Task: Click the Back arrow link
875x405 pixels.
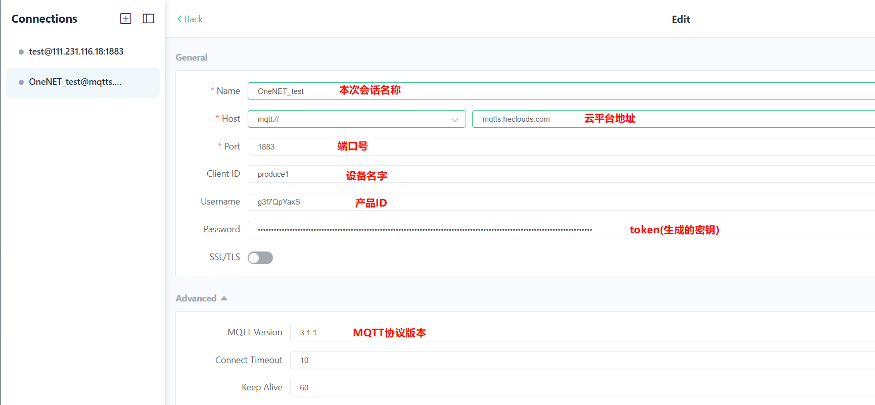Action: [190, 19]
